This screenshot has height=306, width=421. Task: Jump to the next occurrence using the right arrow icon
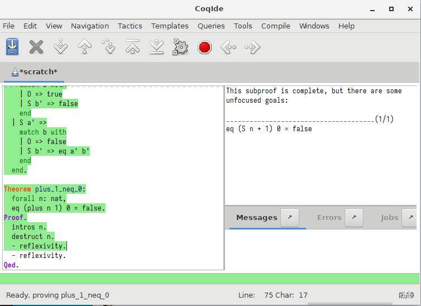(252, 47)
